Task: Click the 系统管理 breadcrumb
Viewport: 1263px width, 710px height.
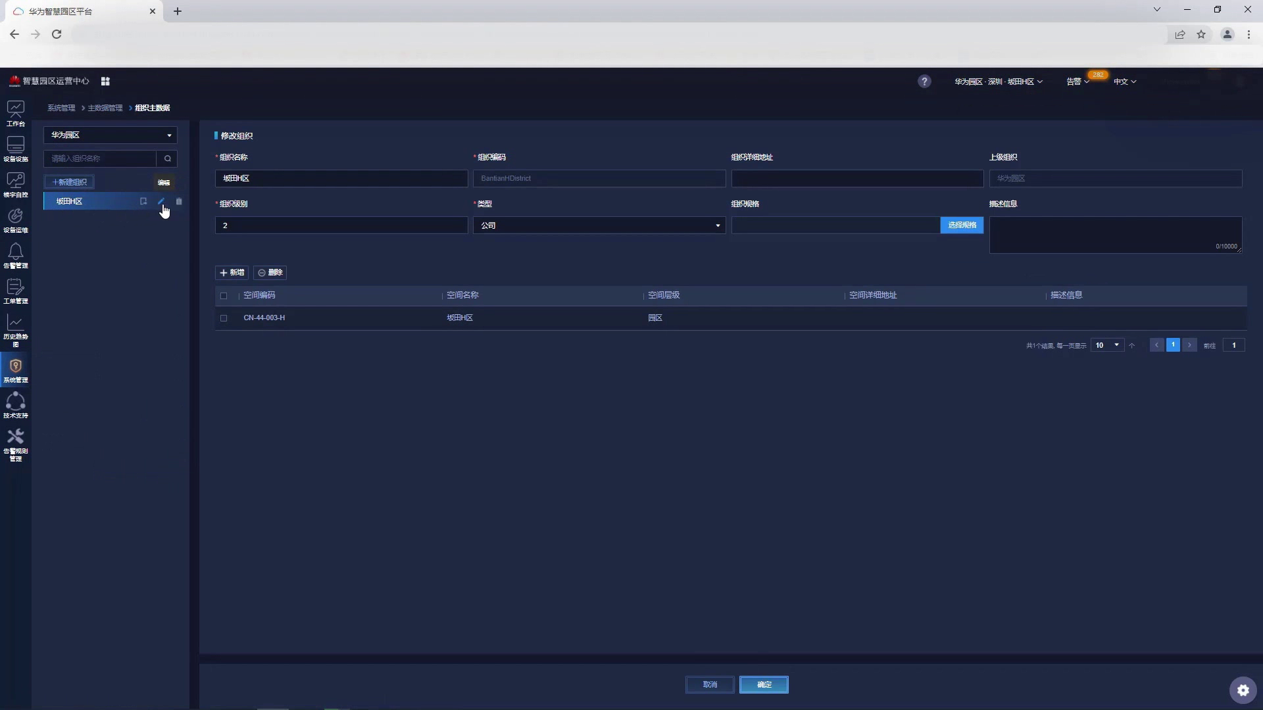Action: click(x=61, y=108)
